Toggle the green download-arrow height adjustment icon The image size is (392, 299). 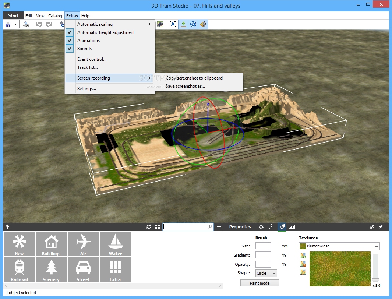point(183,24)
